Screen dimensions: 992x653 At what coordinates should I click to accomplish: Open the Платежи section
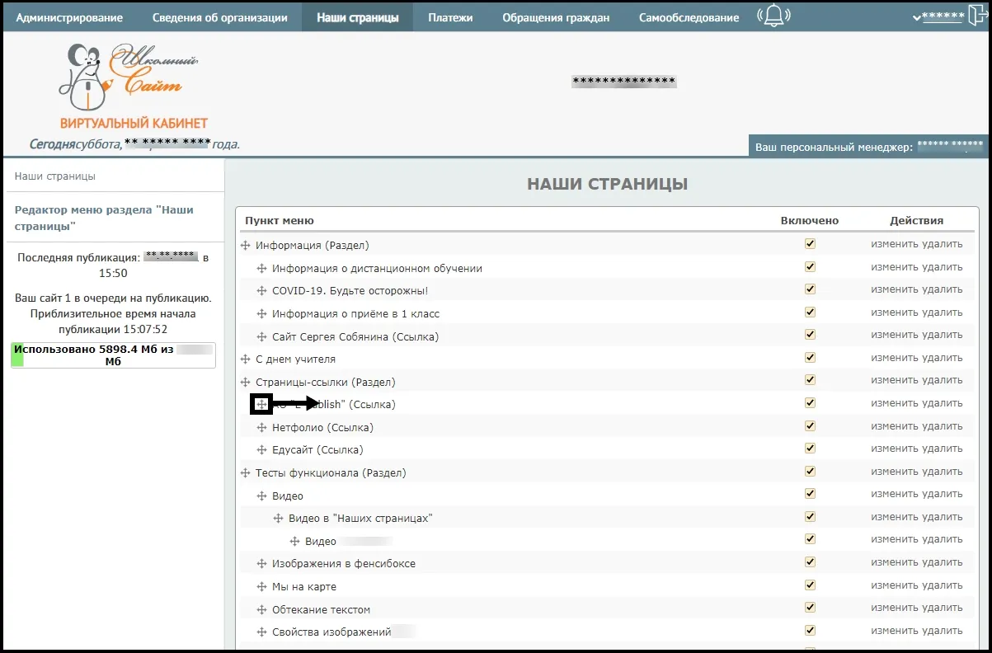[x=450, y=17]
